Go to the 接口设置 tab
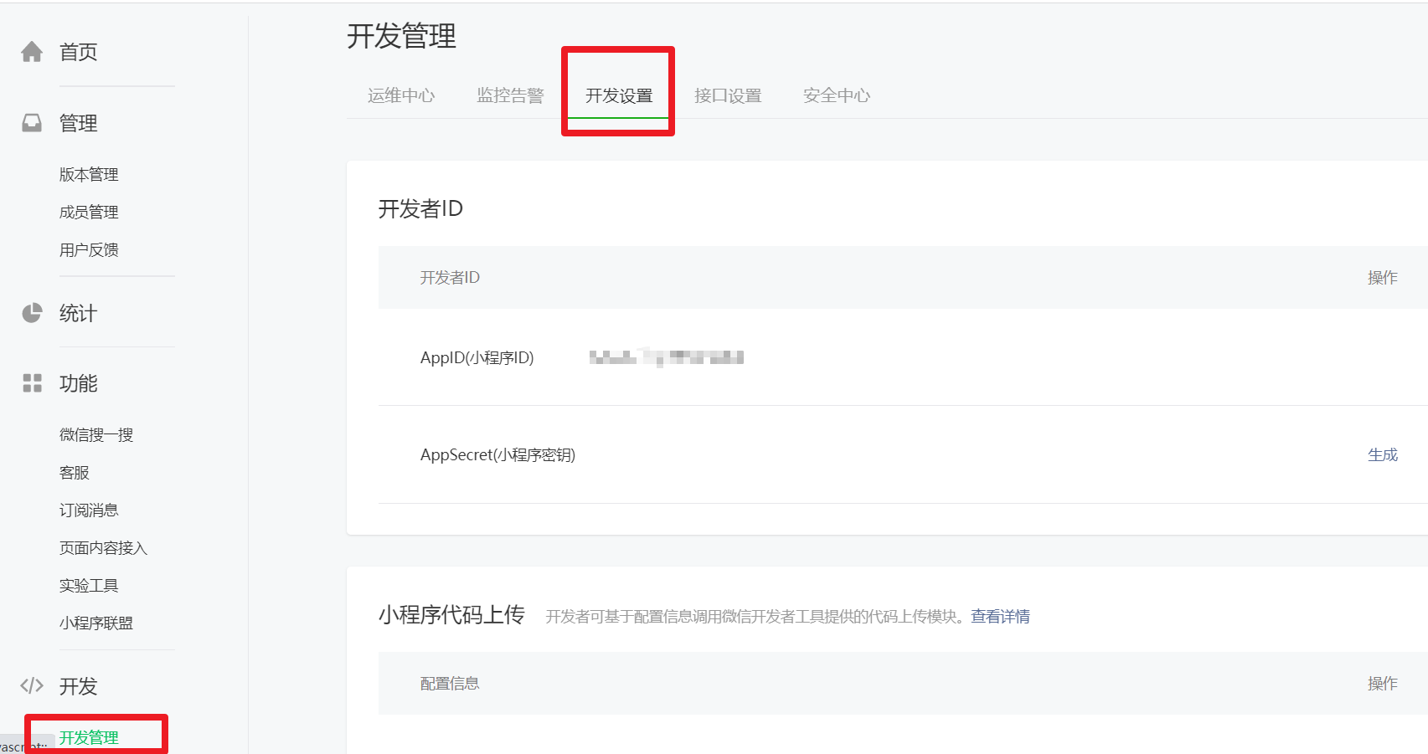1428x754 pixels. (728, 95)
